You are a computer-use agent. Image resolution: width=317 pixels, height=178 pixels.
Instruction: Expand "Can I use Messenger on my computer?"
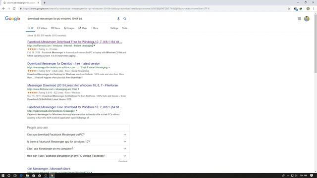pos(76,149)
